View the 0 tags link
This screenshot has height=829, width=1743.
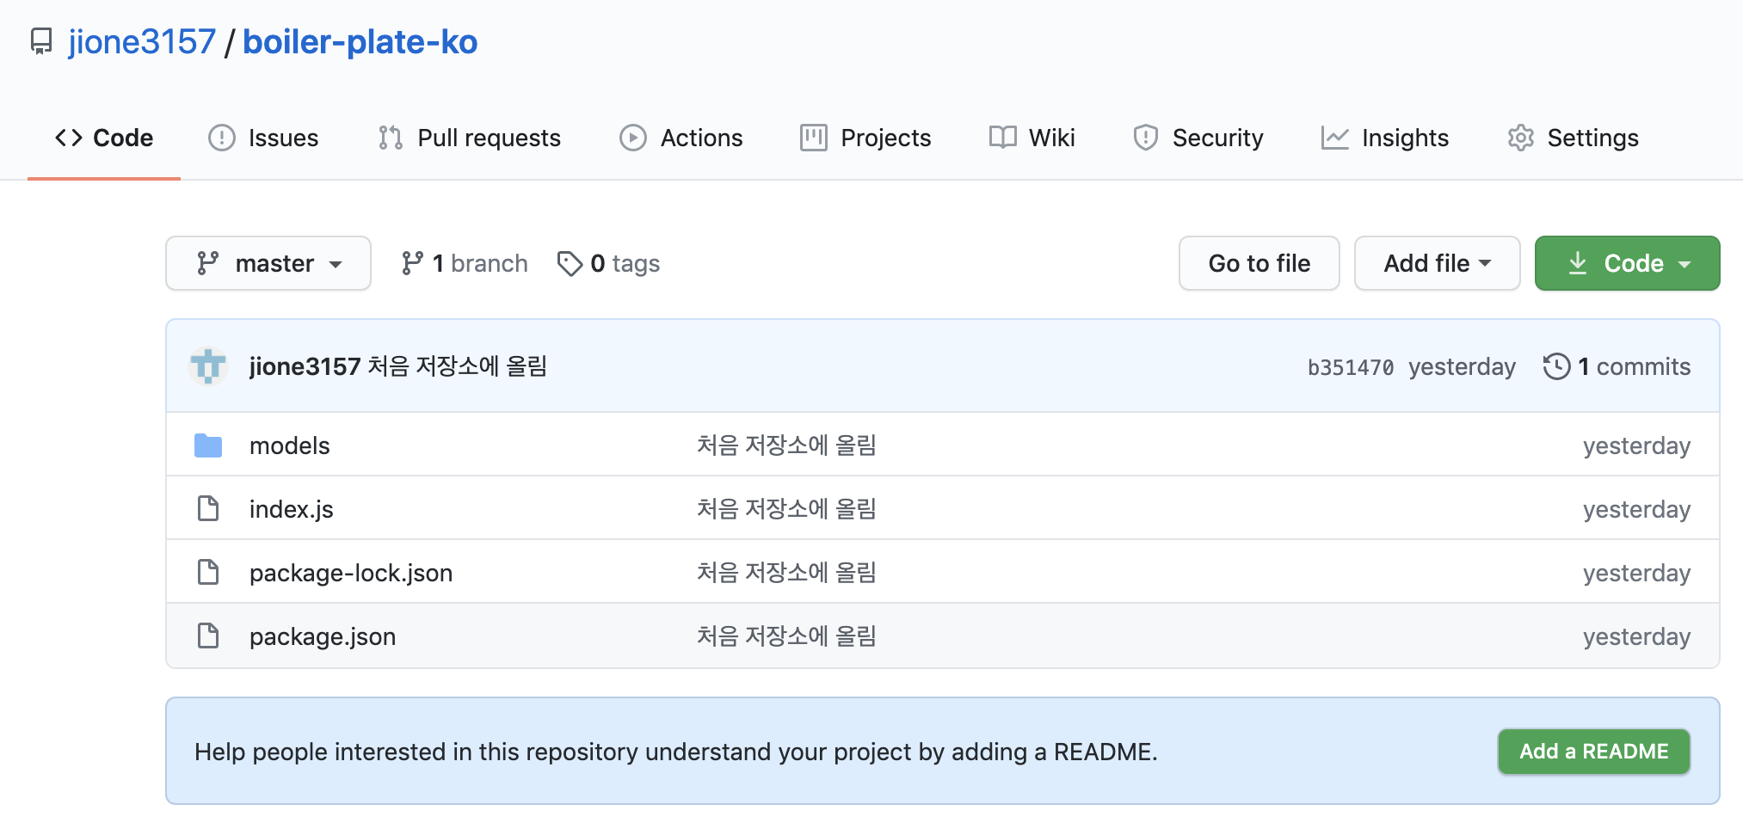(609, 263)
